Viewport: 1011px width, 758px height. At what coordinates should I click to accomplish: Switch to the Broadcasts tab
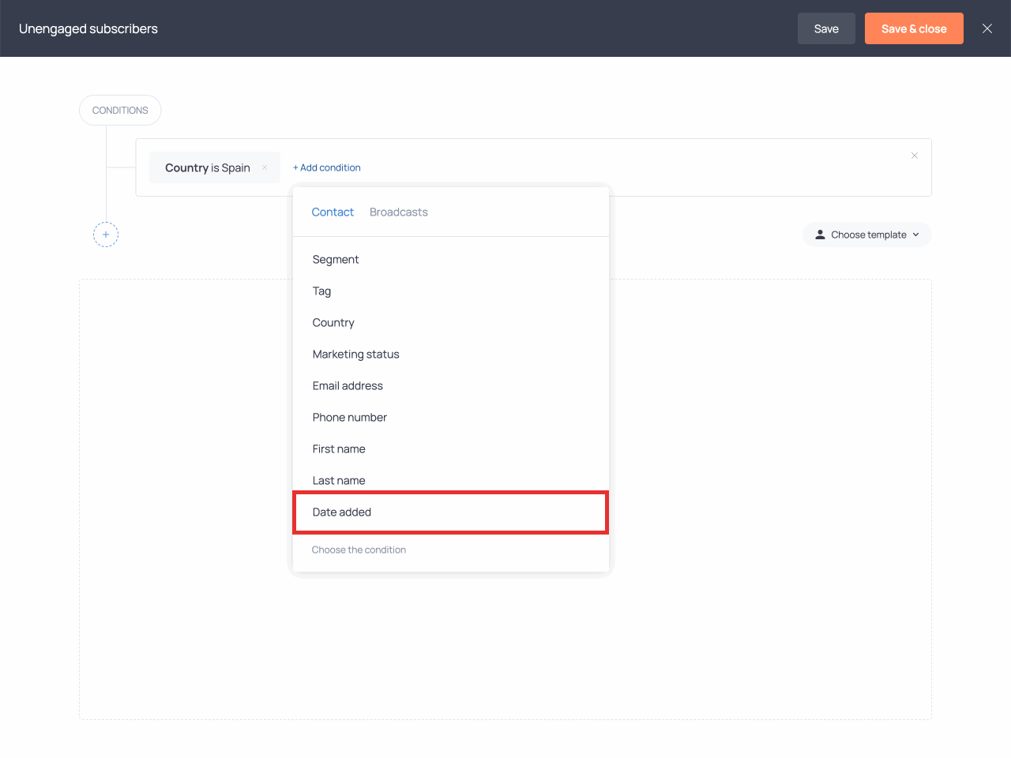pos(398,212)
